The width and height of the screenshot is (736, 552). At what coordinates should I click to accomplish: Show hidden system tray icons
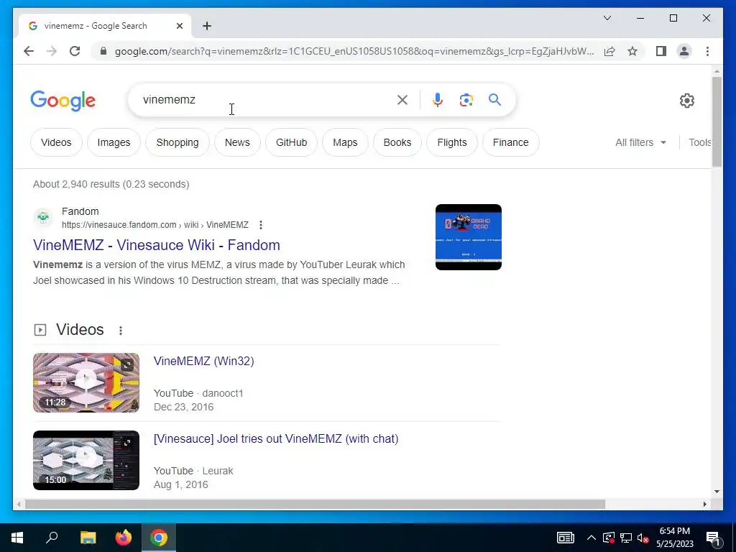point(592,538)
